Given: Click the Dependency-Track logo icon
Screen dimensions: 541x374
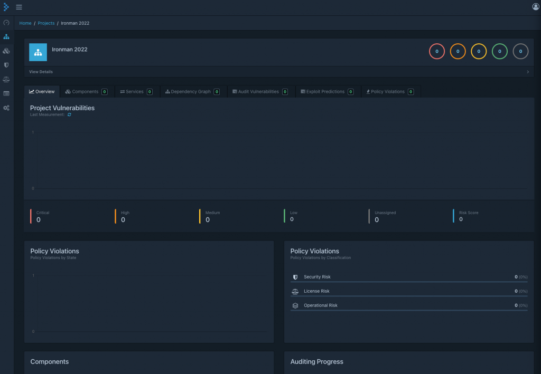Looking at the screenshot, I should [6, 7].
